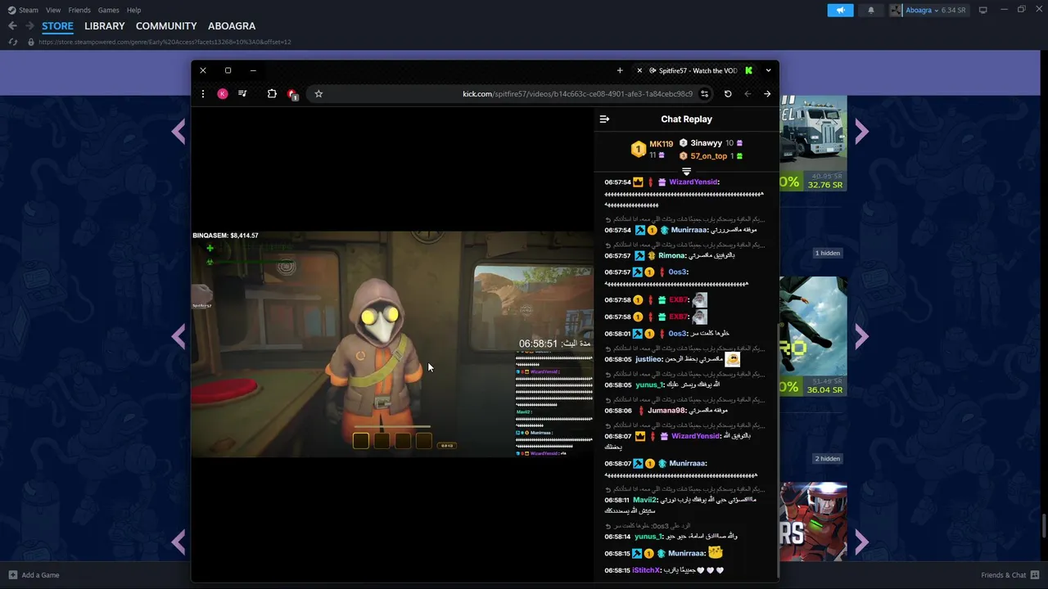
Task: Open justlieo's chat username
Action: [x=648, y=359]
